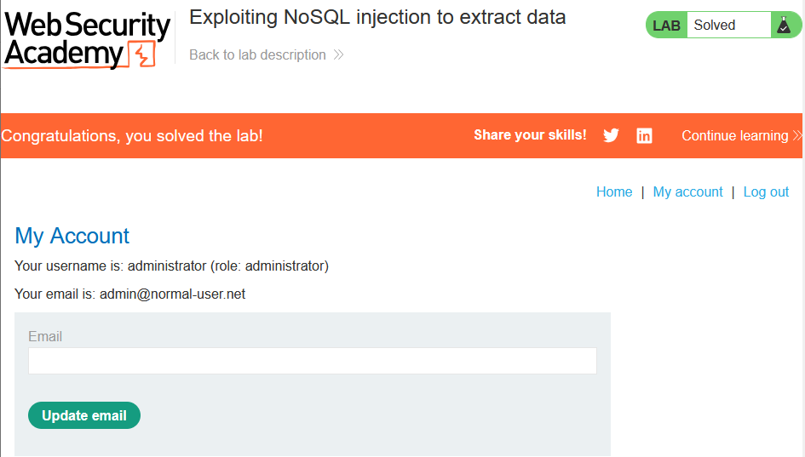Click the Twitter bird share icon
Screen dimensions: 805x457
click(611, 135)
